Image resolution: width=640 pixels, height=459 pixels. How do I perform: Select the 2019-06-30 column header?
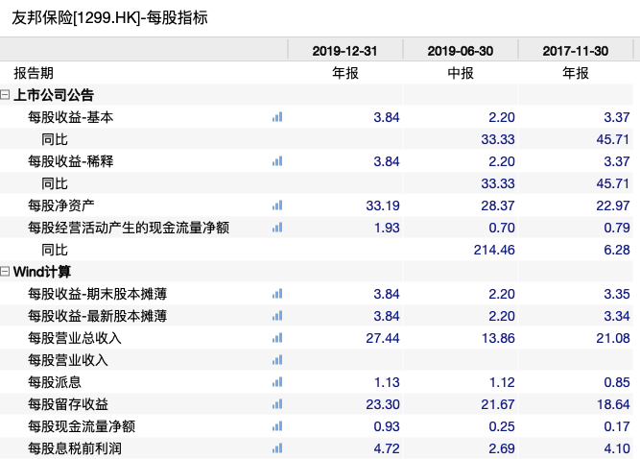coord(460,51)
